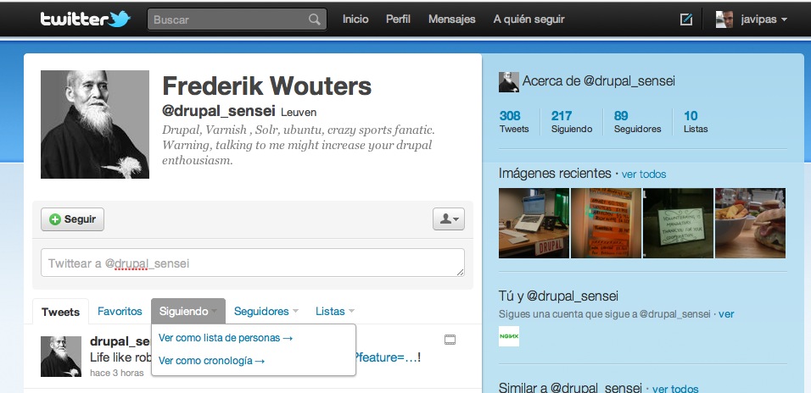Click Frederik Wouters' large profile photo
Image resolution: width=811 pixels, height=393 pixels.
click(x=95, y=125)
